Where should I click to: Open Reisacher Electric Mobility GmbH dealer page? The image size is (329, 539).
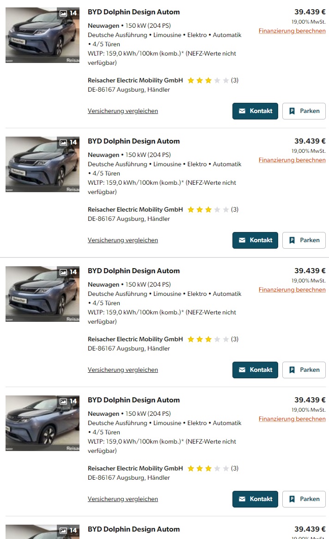click(x=135, y=80)
